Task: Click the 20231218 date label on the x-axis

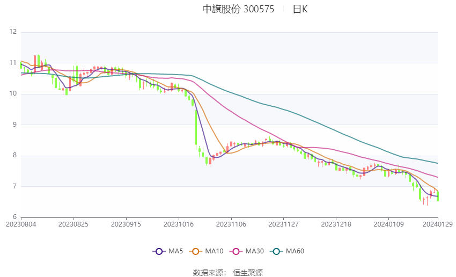Action: 336,224
